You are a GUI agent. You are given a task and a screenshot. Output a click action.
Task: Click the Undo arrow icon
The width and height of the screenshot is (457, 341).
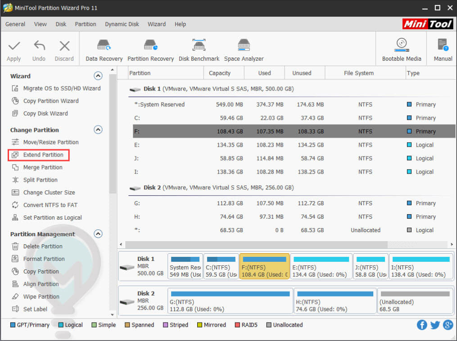(39, 46)
